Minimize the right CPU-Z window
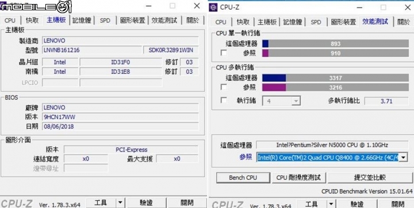Viewport: 414px width, 208px height. click(359, 7)
